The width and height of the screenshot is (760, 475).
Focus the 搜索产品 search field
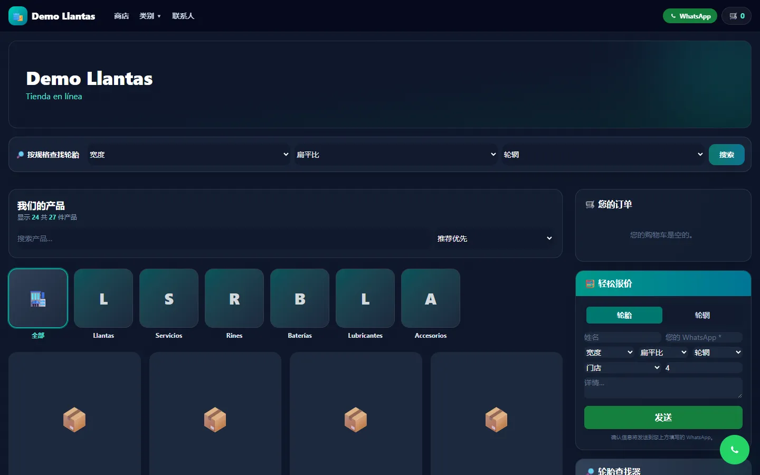pyautogui.click(x=224, y=239)
